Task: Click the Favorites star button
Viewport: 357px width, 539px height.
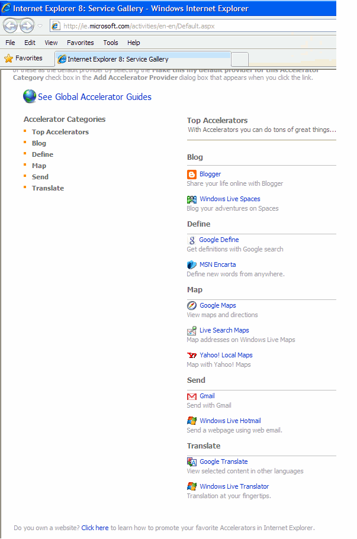Action: pos(24,58)
